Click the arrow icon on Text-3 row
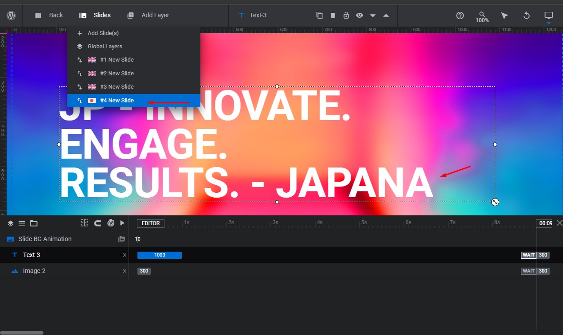Screen dimensions: 563x335 pos(123,255)
